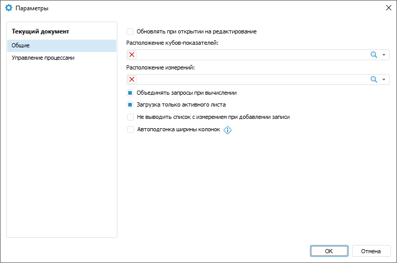Select the Общие section in the sidebar

(x=61, y=46)
